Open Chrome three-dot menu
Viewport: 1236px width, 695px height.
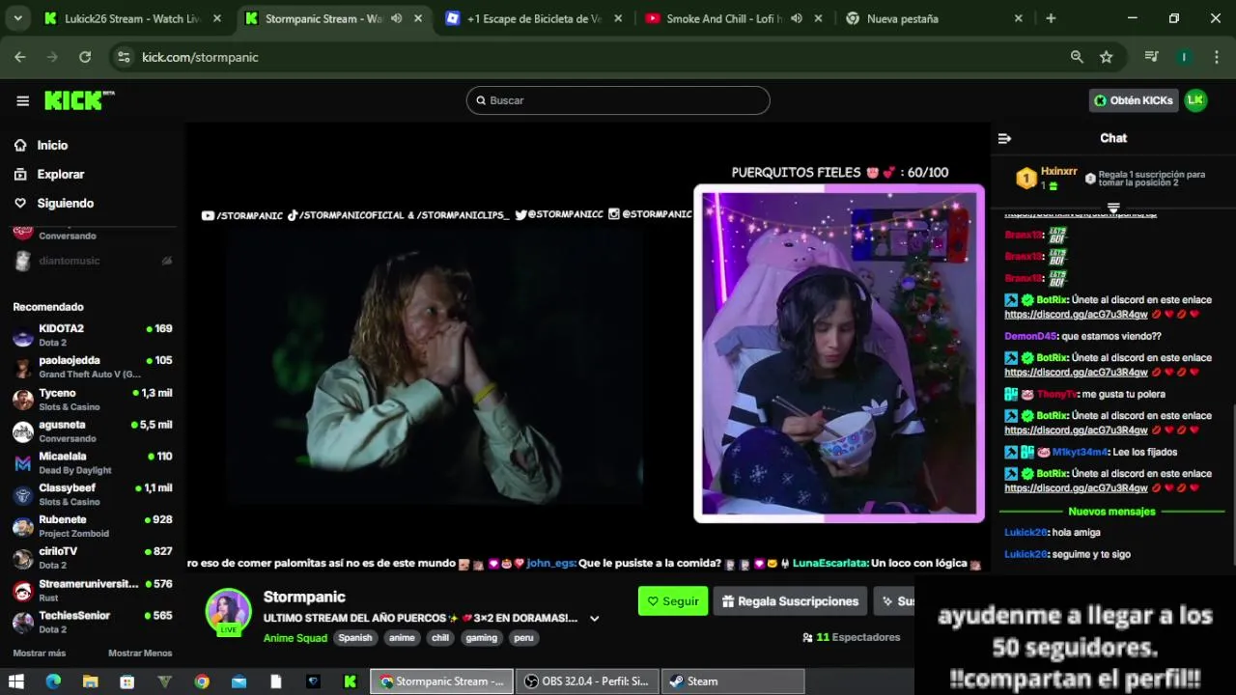[1216, 57]
